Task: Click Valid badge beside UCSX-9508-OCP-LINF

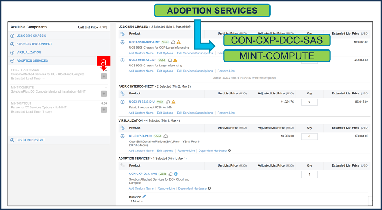Action: (165, 42)
